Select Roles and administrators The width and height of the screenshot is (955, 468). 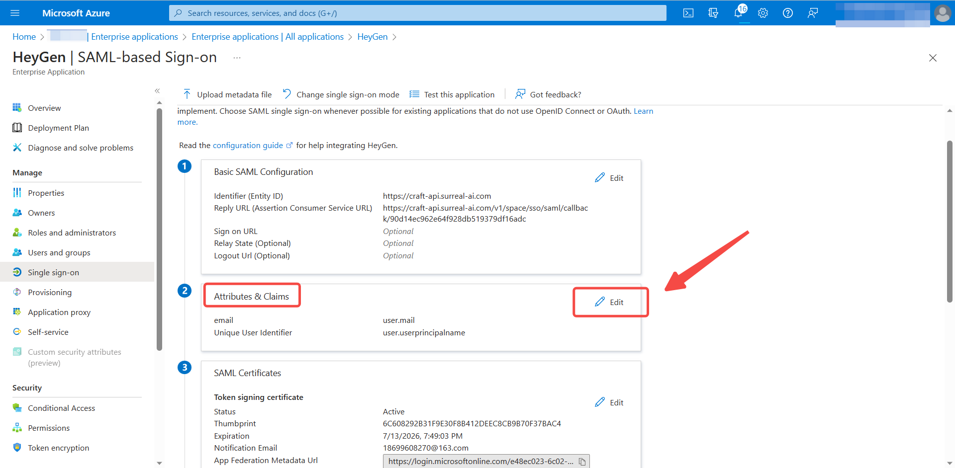[x=72, y=233]
